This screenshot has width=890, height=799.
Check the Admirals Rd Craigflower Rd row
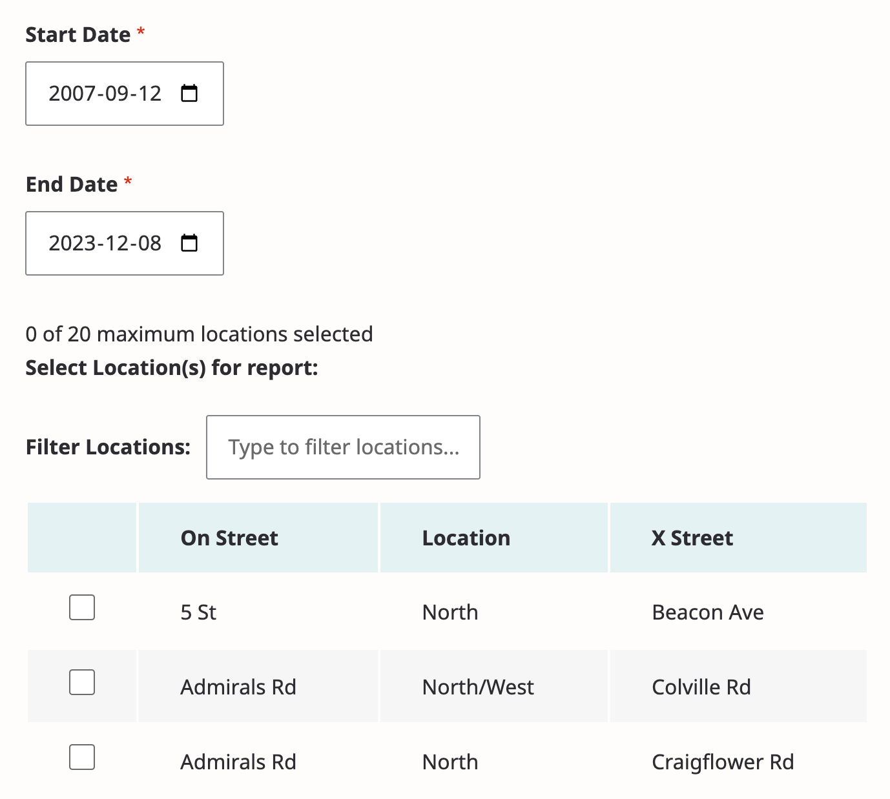pos(82,757)
